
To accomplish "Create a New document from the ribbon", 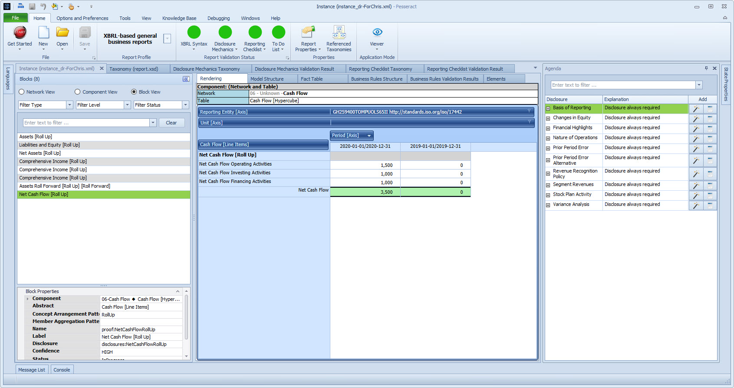I will [x=43, y=33].
